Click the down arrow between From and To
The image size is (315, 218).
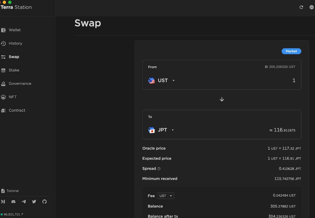(222, 99)
